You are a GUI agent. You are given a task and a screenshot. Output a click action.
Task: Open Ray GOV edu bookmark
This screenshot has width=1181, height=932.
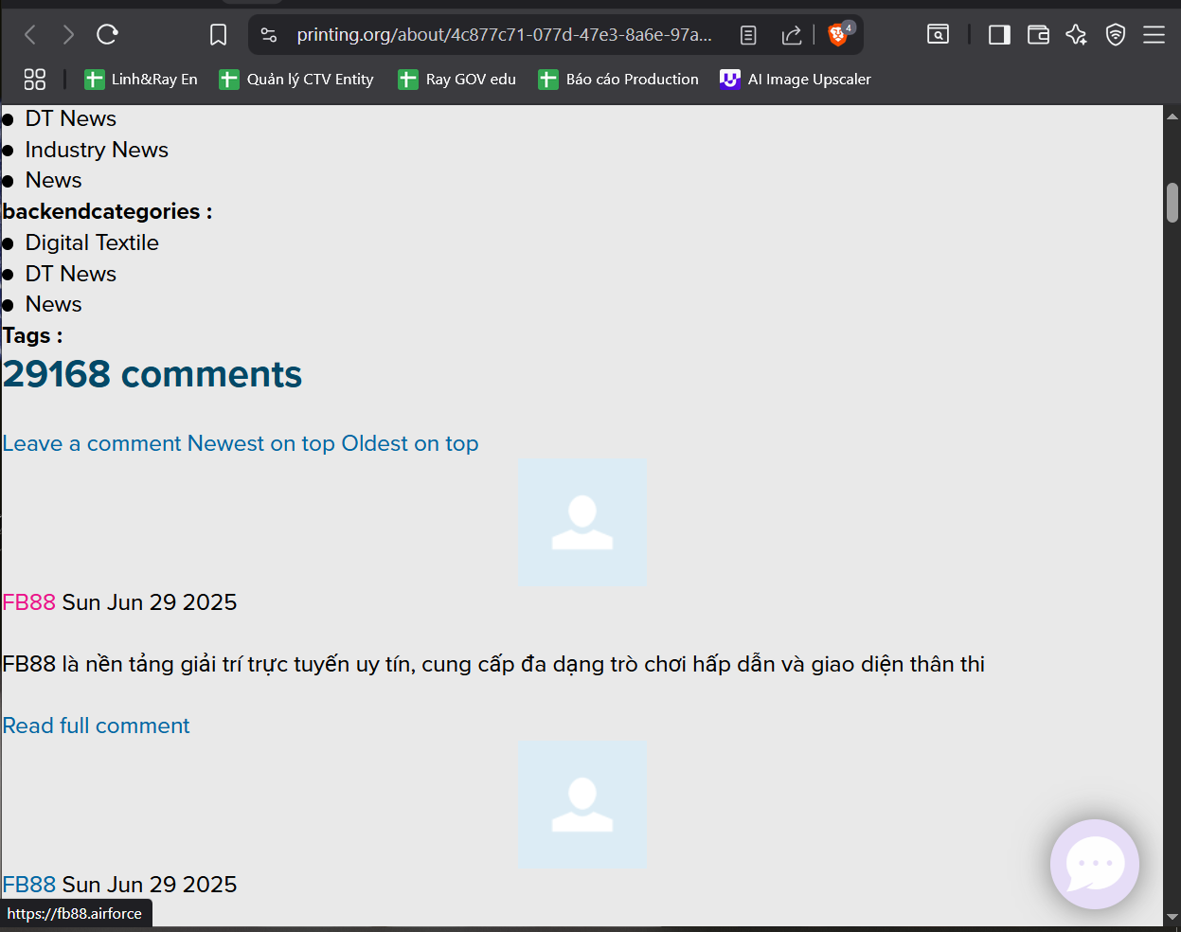coord(457,80)
